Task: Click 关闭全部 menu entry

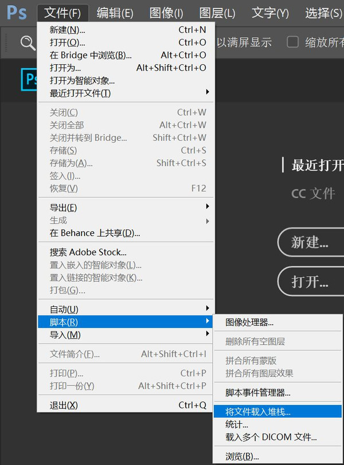Action: coord(126,125)
